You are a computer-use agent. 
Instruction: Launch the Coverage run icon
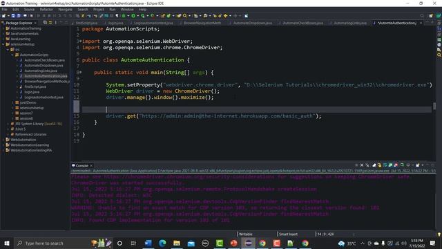click(x=142, y=16)
